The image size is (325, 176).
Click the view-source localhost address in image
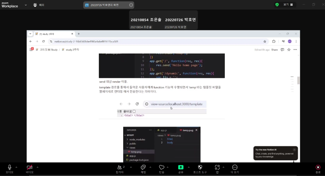(x=177, y=104)
